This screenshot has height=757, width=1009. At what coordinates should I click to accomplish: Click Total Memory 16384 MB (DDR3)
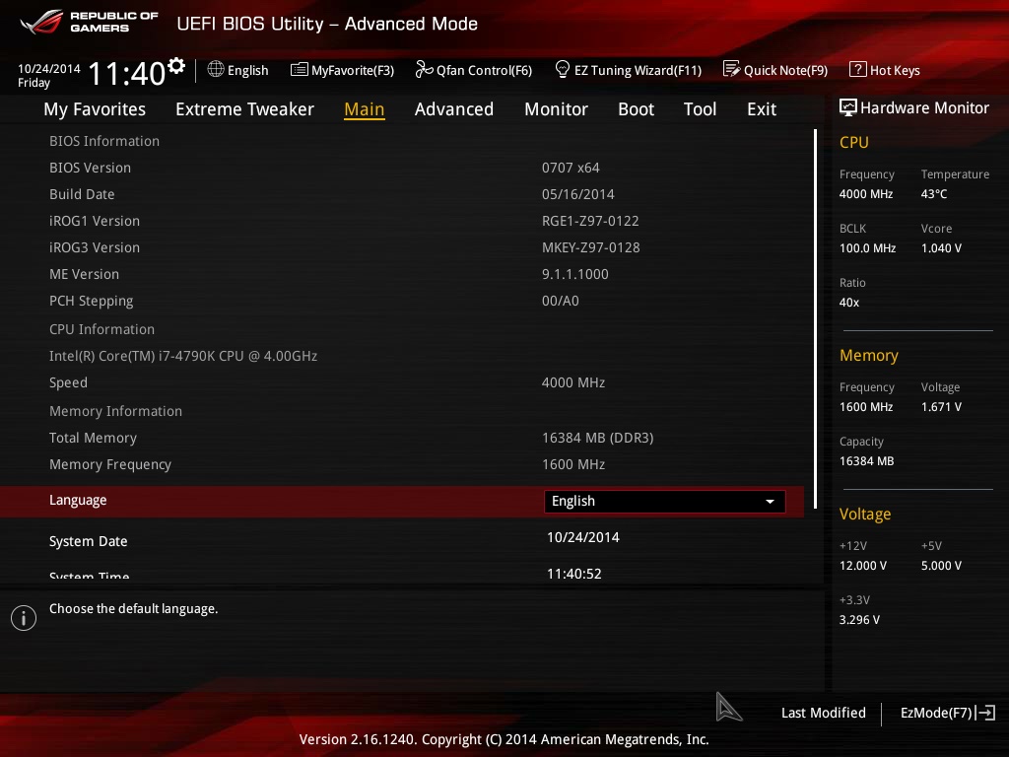click(x=597, y=438)
